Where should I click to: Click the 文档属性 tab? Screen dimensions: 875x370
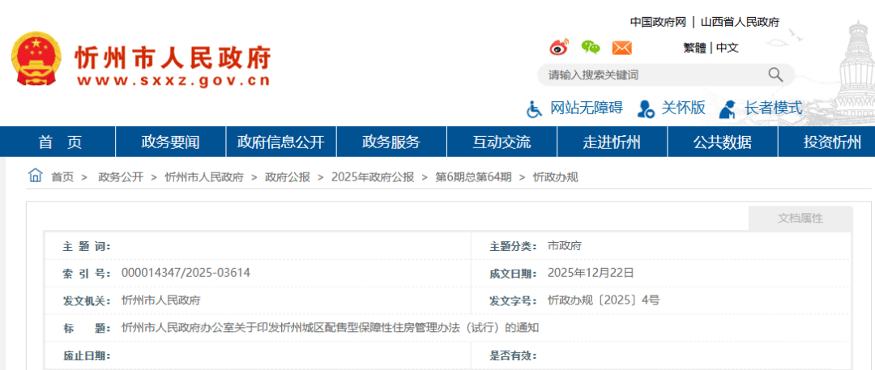(x=800, y=219)
